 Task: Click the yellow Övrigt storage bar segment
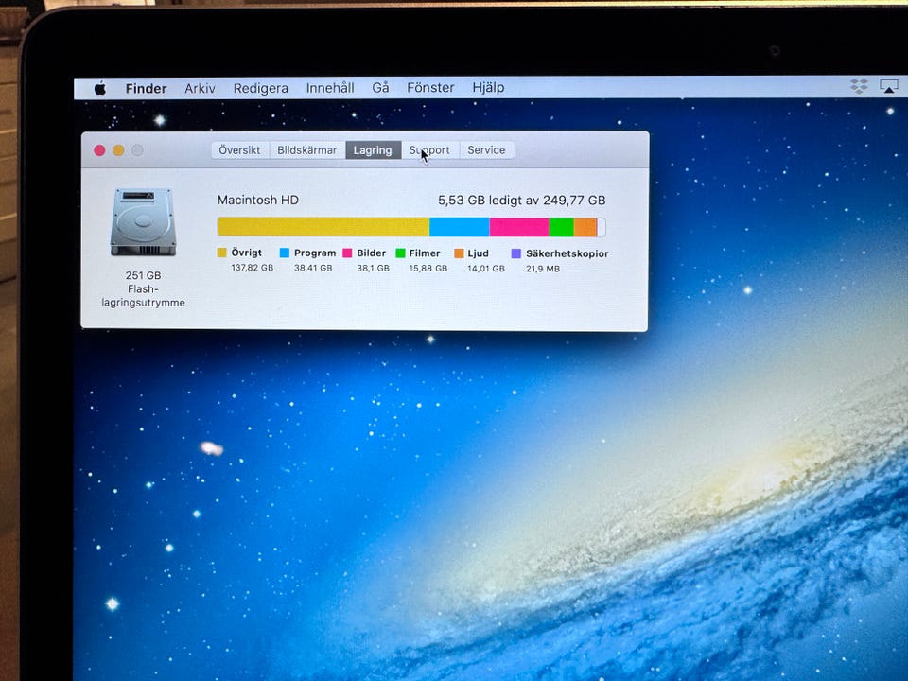[323, 227]
